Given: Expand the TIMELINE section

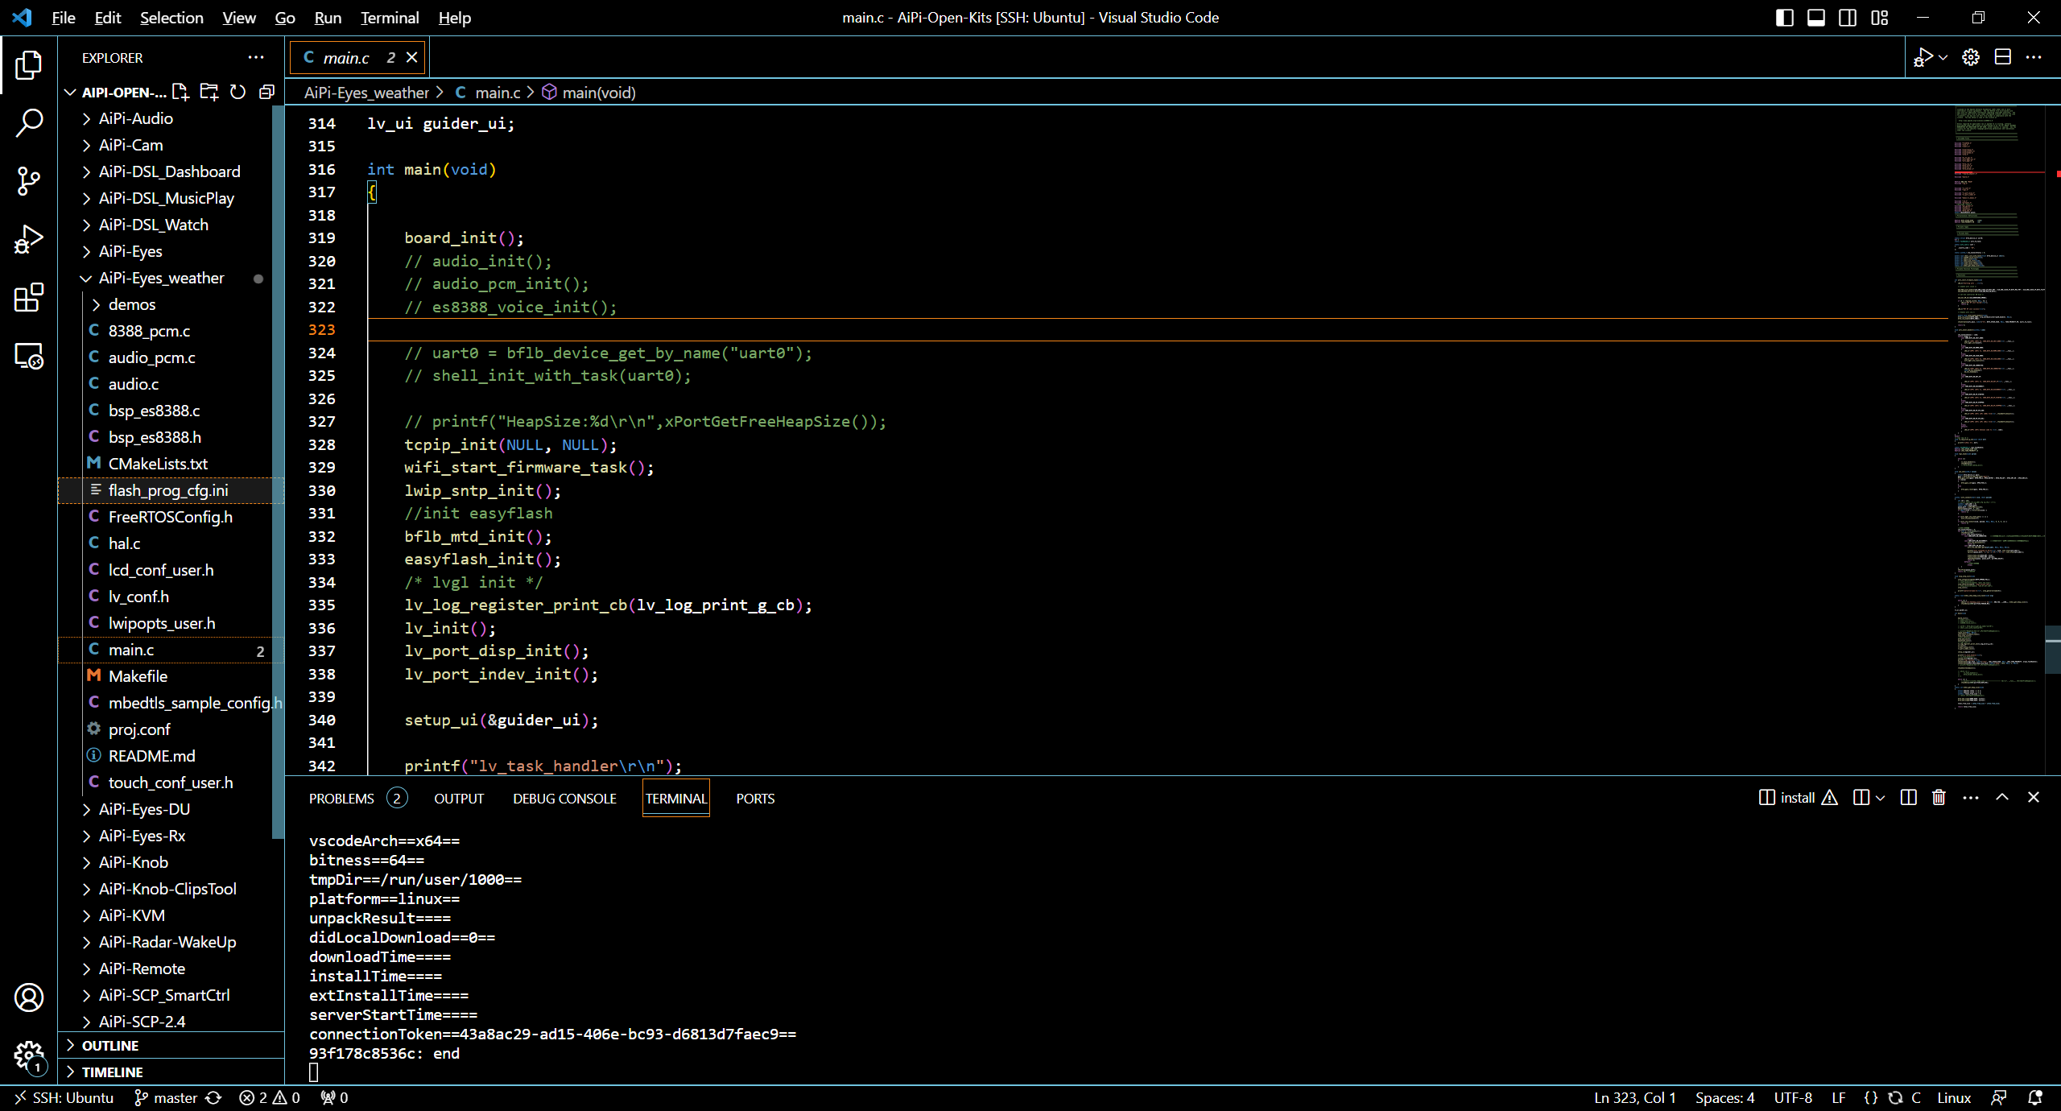Looking at the screenshot, I should pos(171,1072).
